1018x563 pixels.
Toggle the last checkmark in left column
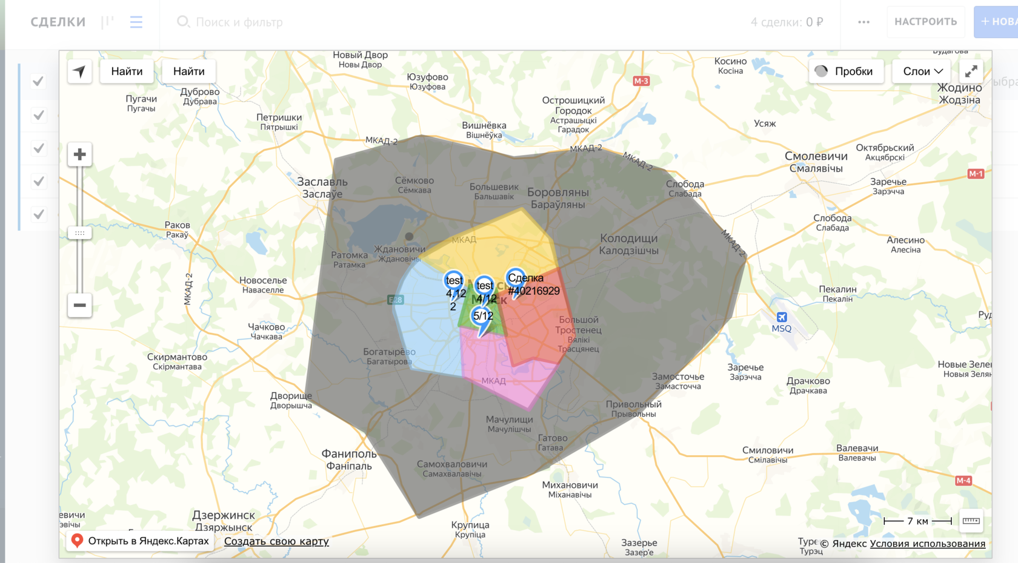pos(38,214)
